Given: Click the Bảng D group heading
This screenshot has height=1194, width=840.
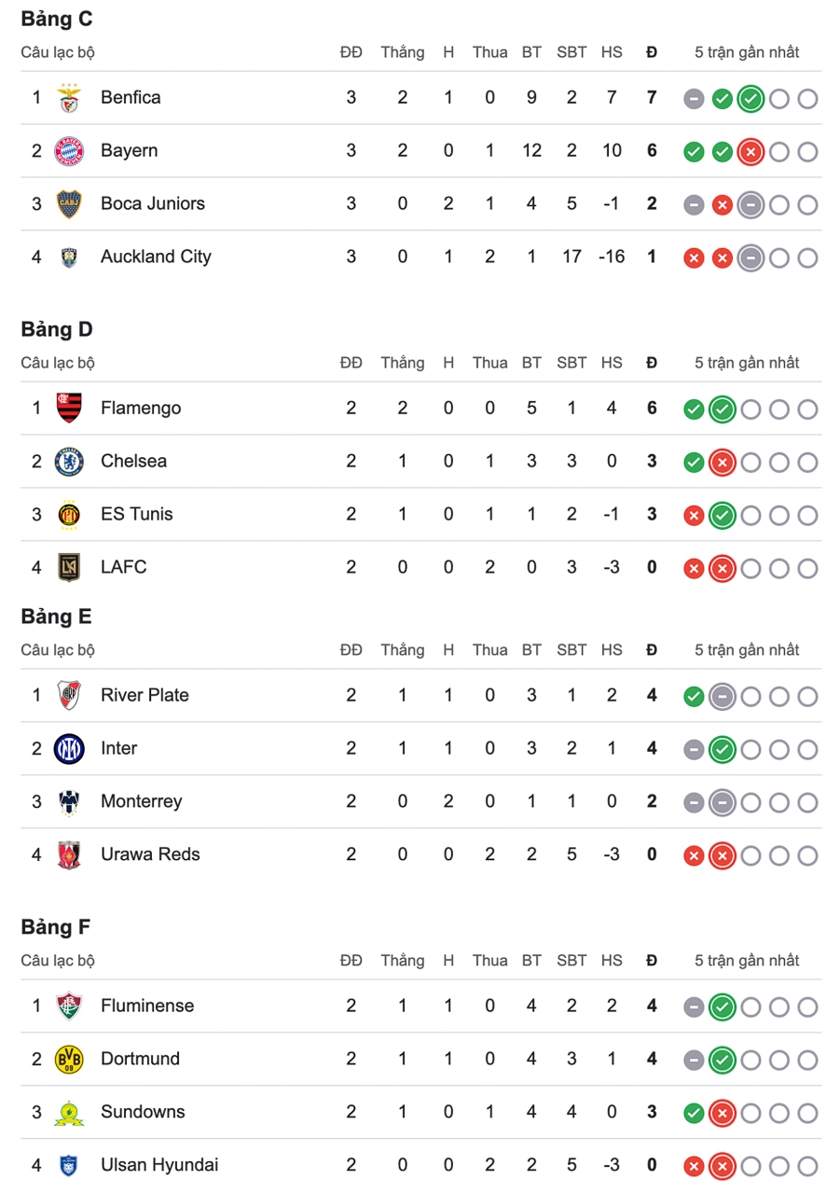Looking at the screenshot, I should [x=57, y=329].
